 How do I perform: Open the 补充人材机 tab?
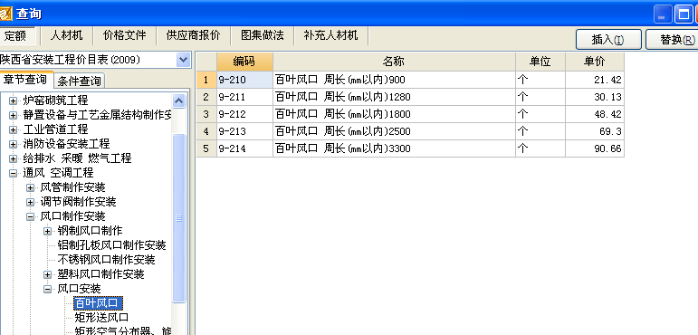[x=330, y=35]
